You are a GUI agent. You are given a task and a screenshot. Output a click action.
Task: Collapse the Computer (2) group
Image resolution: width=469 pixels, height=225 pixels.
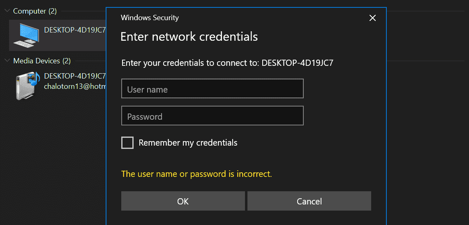7,11
